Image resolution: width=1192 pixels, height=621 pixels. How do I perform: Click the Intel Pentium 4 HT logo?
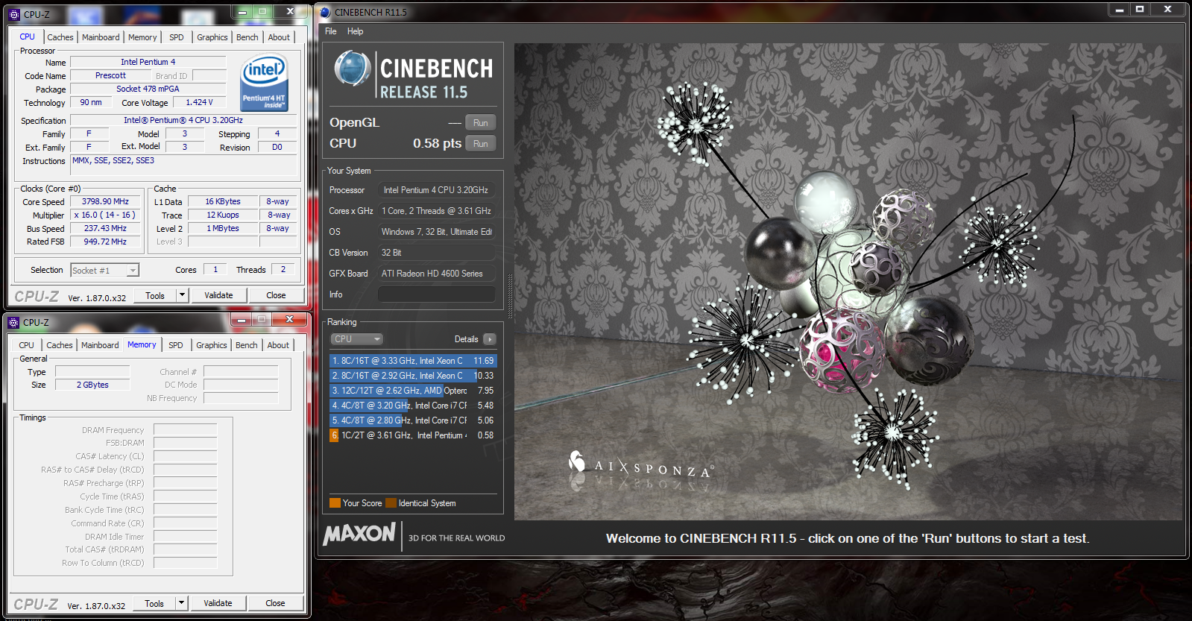pyautogui.click(x=265, y=82)
